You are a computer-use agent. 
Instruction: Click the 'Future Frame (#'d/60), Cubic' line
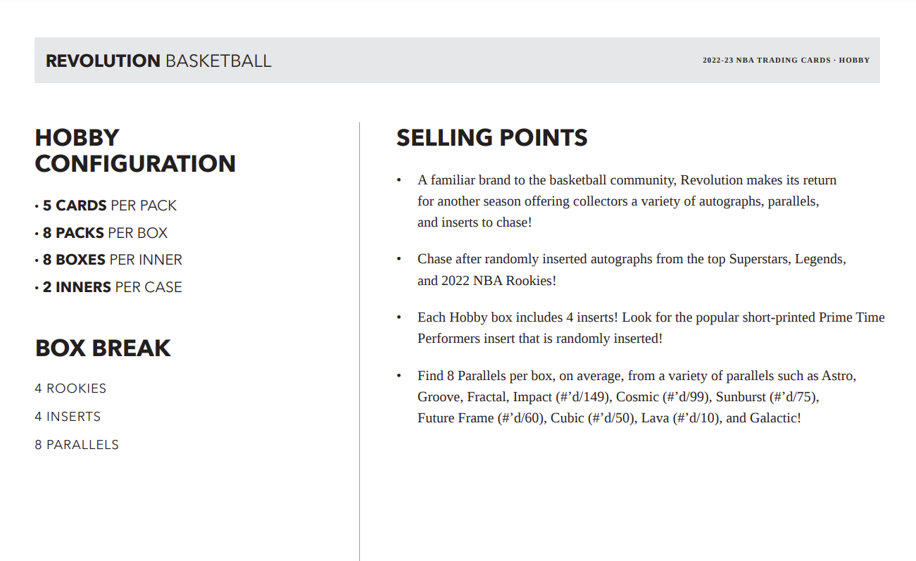click(609, 418)
